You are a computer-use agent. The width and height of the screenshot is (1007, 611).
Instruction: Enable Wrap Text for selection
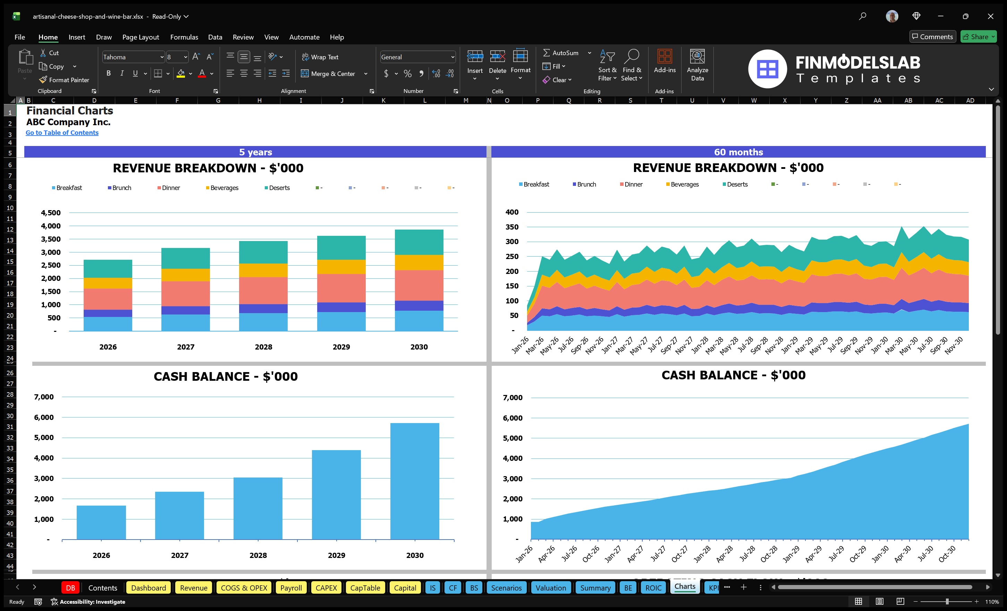tap(320, 57)
